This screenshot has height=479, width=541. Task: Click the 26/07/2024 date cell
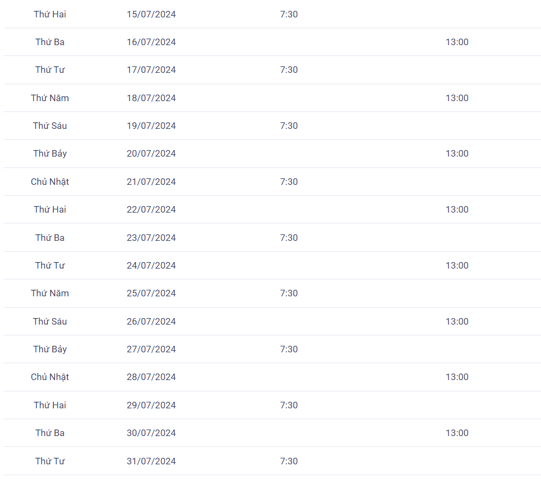[151, 321]
